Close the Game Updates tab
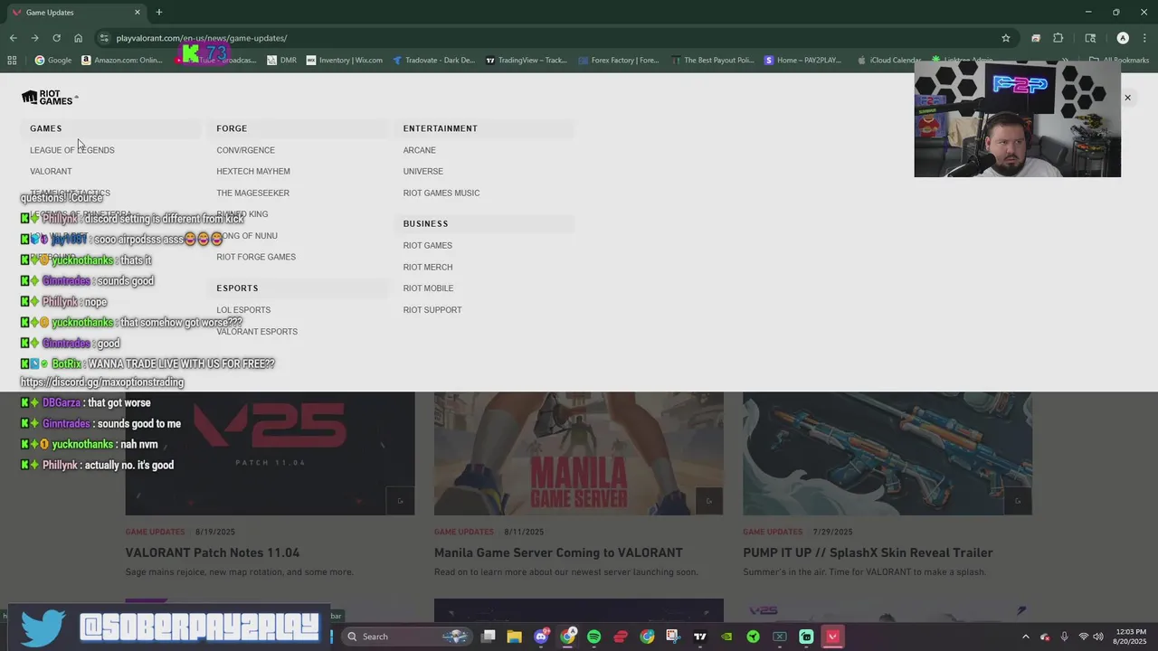The width and height of the screenshot is (1158, 651). pyautogui.click(x=138, y=13)
